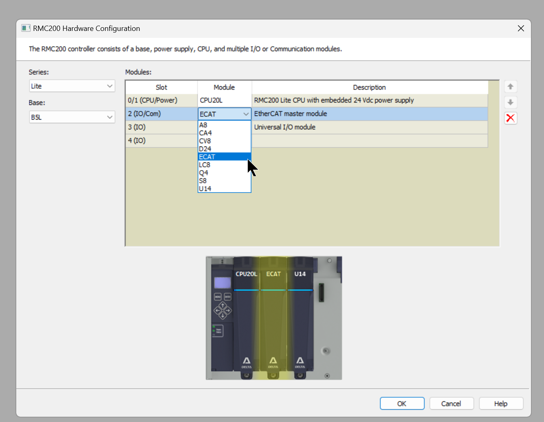Open the Series dropdown showing Lite
The height and width of the screenshot is (422, 544).
tap(72, 86)
